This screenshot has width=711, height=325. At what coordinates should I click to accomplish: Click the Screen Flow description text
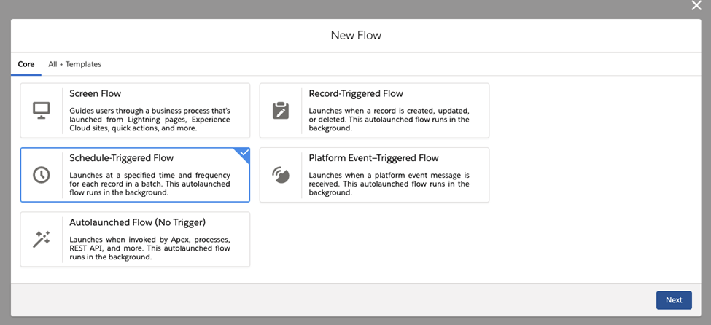click(x=149, y=120)
